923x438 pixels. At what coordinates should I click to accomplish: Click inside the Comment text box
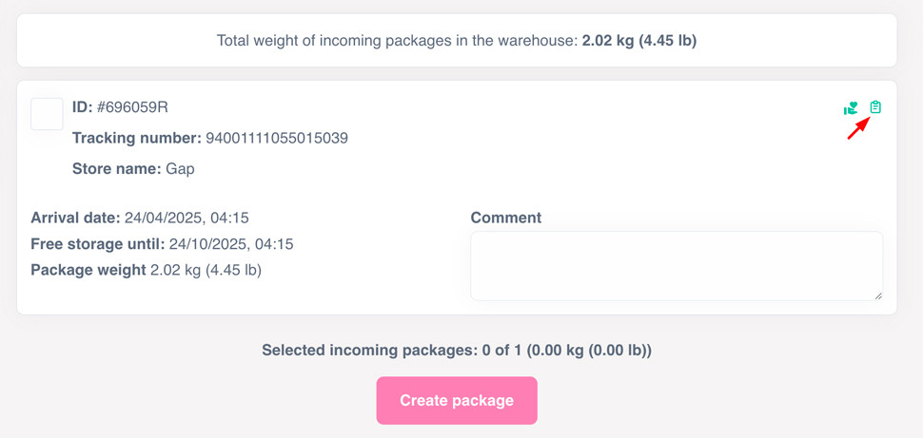pyautogui.click(x=676, y=265)
